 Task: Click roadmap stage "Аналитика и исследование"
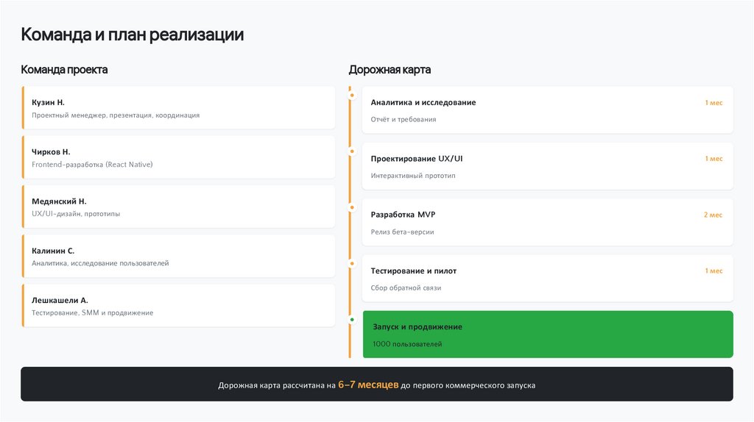(x=423, y=102)
